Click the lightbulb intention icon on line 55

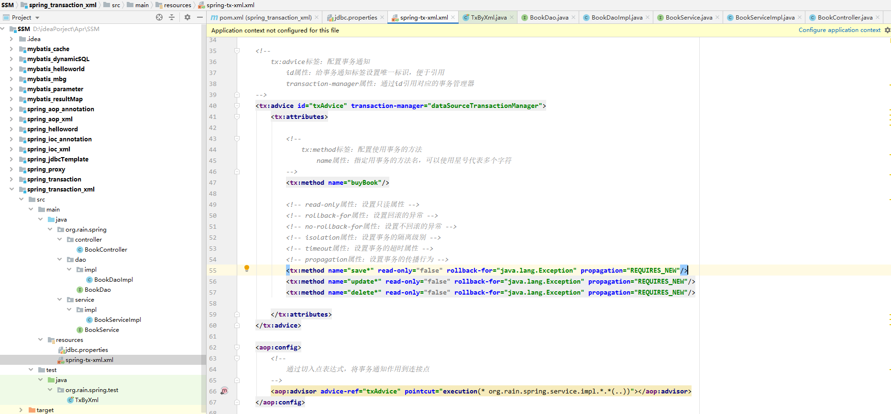pos(247,269)
